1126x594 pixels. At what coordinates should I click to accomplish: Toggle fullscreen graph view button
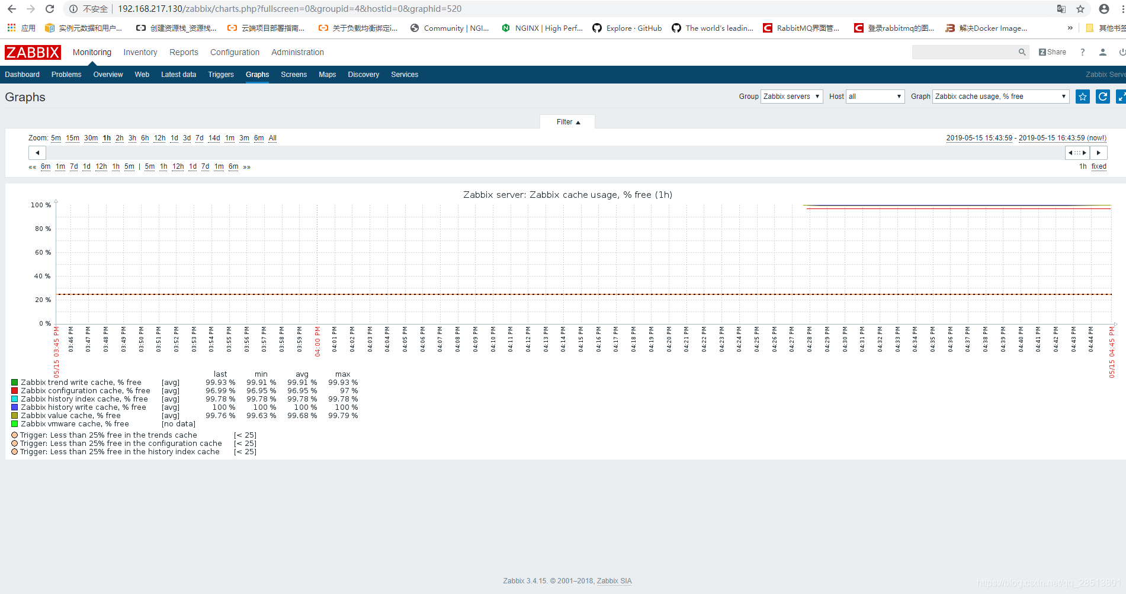(1121, 97)
